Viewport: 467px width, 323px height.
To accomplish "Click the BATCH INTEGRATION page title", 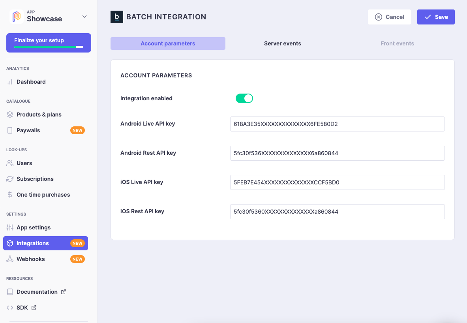I will 166,17.
